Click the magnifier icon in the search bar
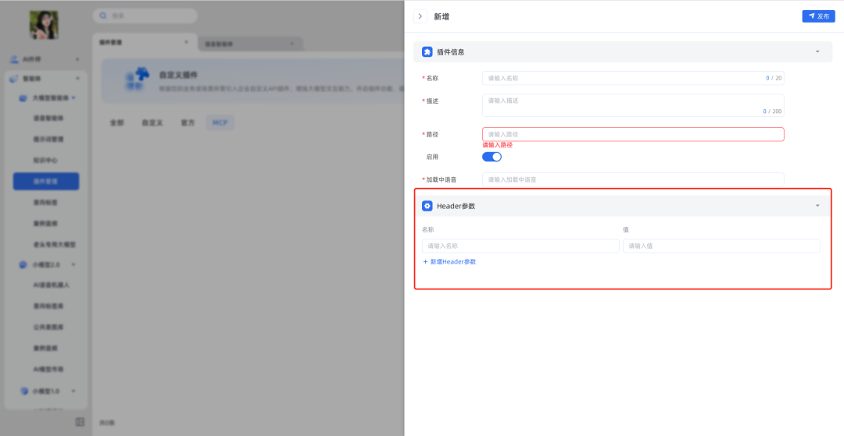 (x=102, y=16)
